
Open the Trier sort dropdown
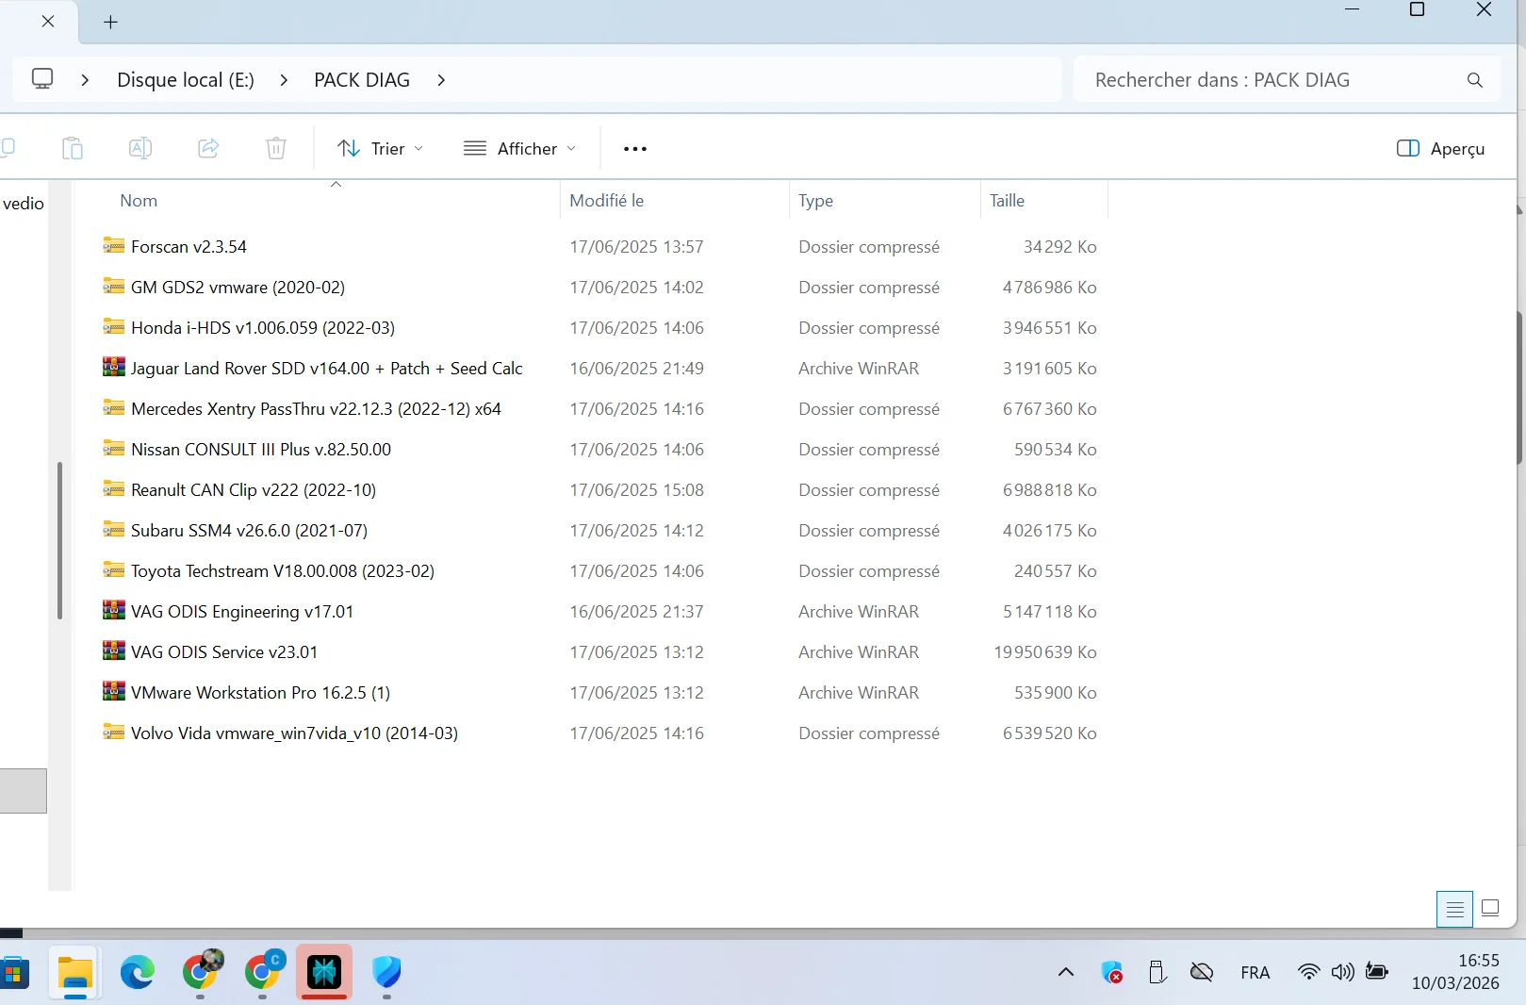381,149
